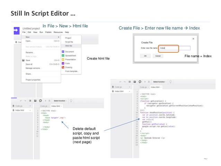This screenshot has height=166, width=221.
Task: Open the Run menu
Action: (41, 32)
